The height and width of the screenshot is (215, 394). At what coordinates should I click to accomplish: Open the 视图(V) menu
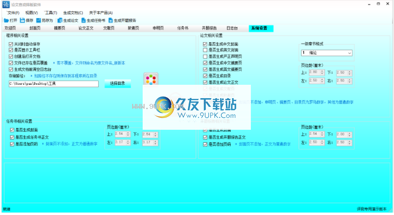click(32, 13)
